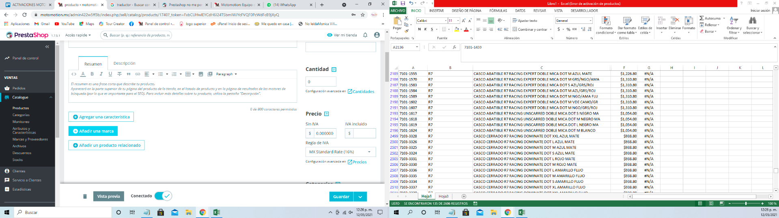Open Excel FÓRMULAS ribbon tab
The width and height of the screenshot is (779, 218).
tap(498, 11)
